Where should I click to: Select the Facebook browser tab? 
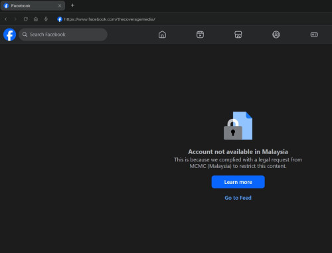coord(33,6)
